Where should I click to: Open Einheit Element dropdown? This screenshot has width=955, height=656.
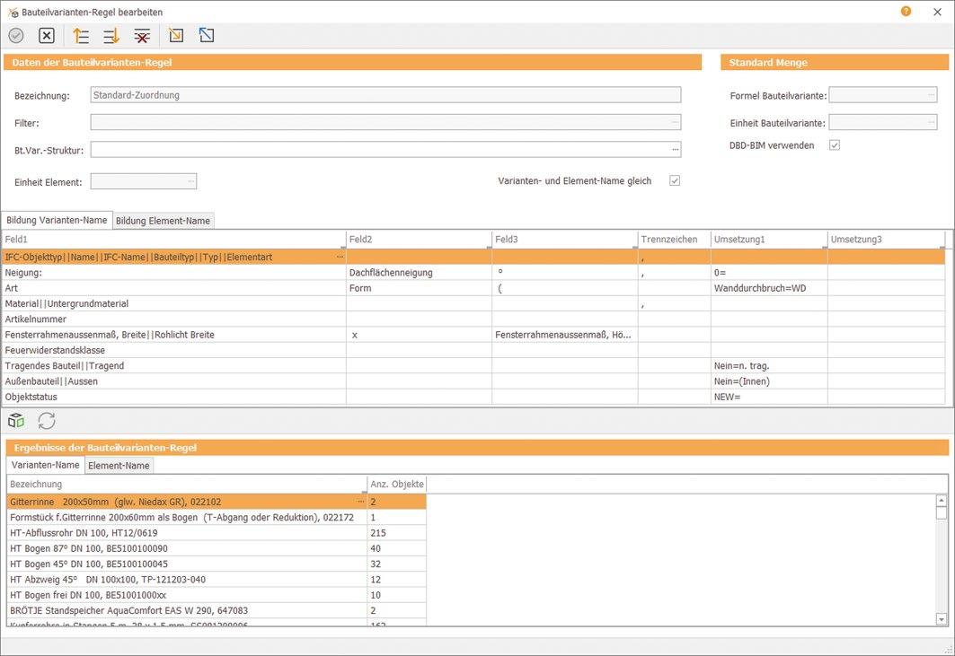[x=190, y=181]
